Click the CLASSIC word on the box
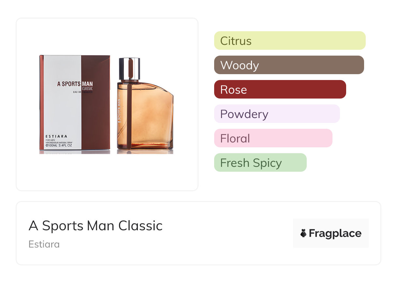 87,88
